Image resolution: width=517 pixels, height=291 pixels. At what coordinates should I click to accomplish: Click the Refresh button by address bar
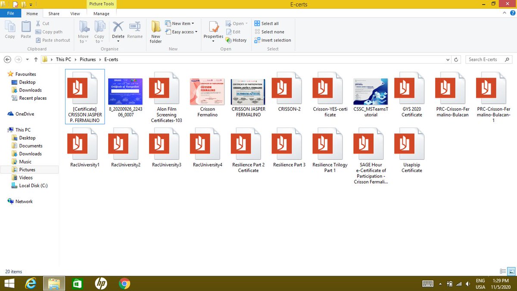pos(457,59)
